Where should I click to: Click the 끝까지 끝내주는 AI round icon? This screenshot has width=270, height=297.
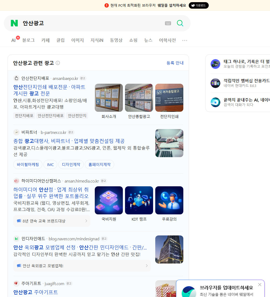[x=215, y=102]
